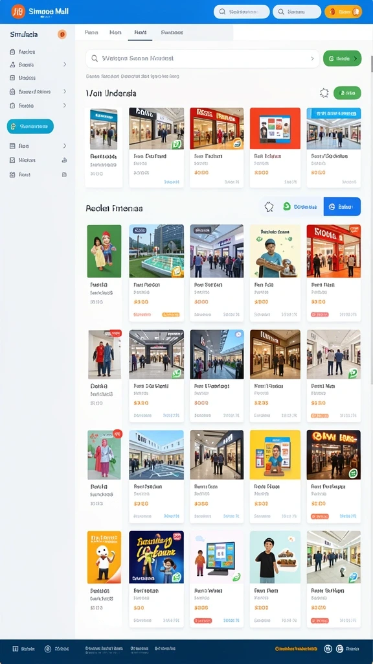Click the chevron at the right end of the main search field
The image size is (373, 664).
(313, 59)
